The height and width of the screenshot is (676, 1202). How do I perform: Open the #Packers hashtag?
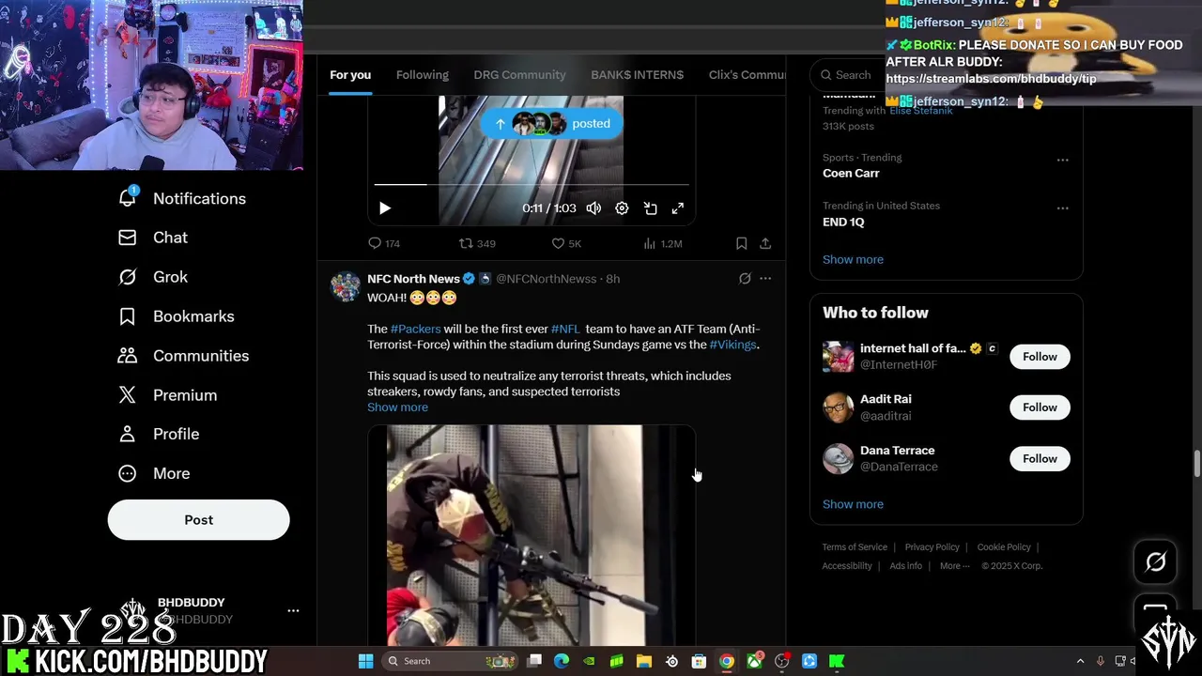(x=415, y=329)
